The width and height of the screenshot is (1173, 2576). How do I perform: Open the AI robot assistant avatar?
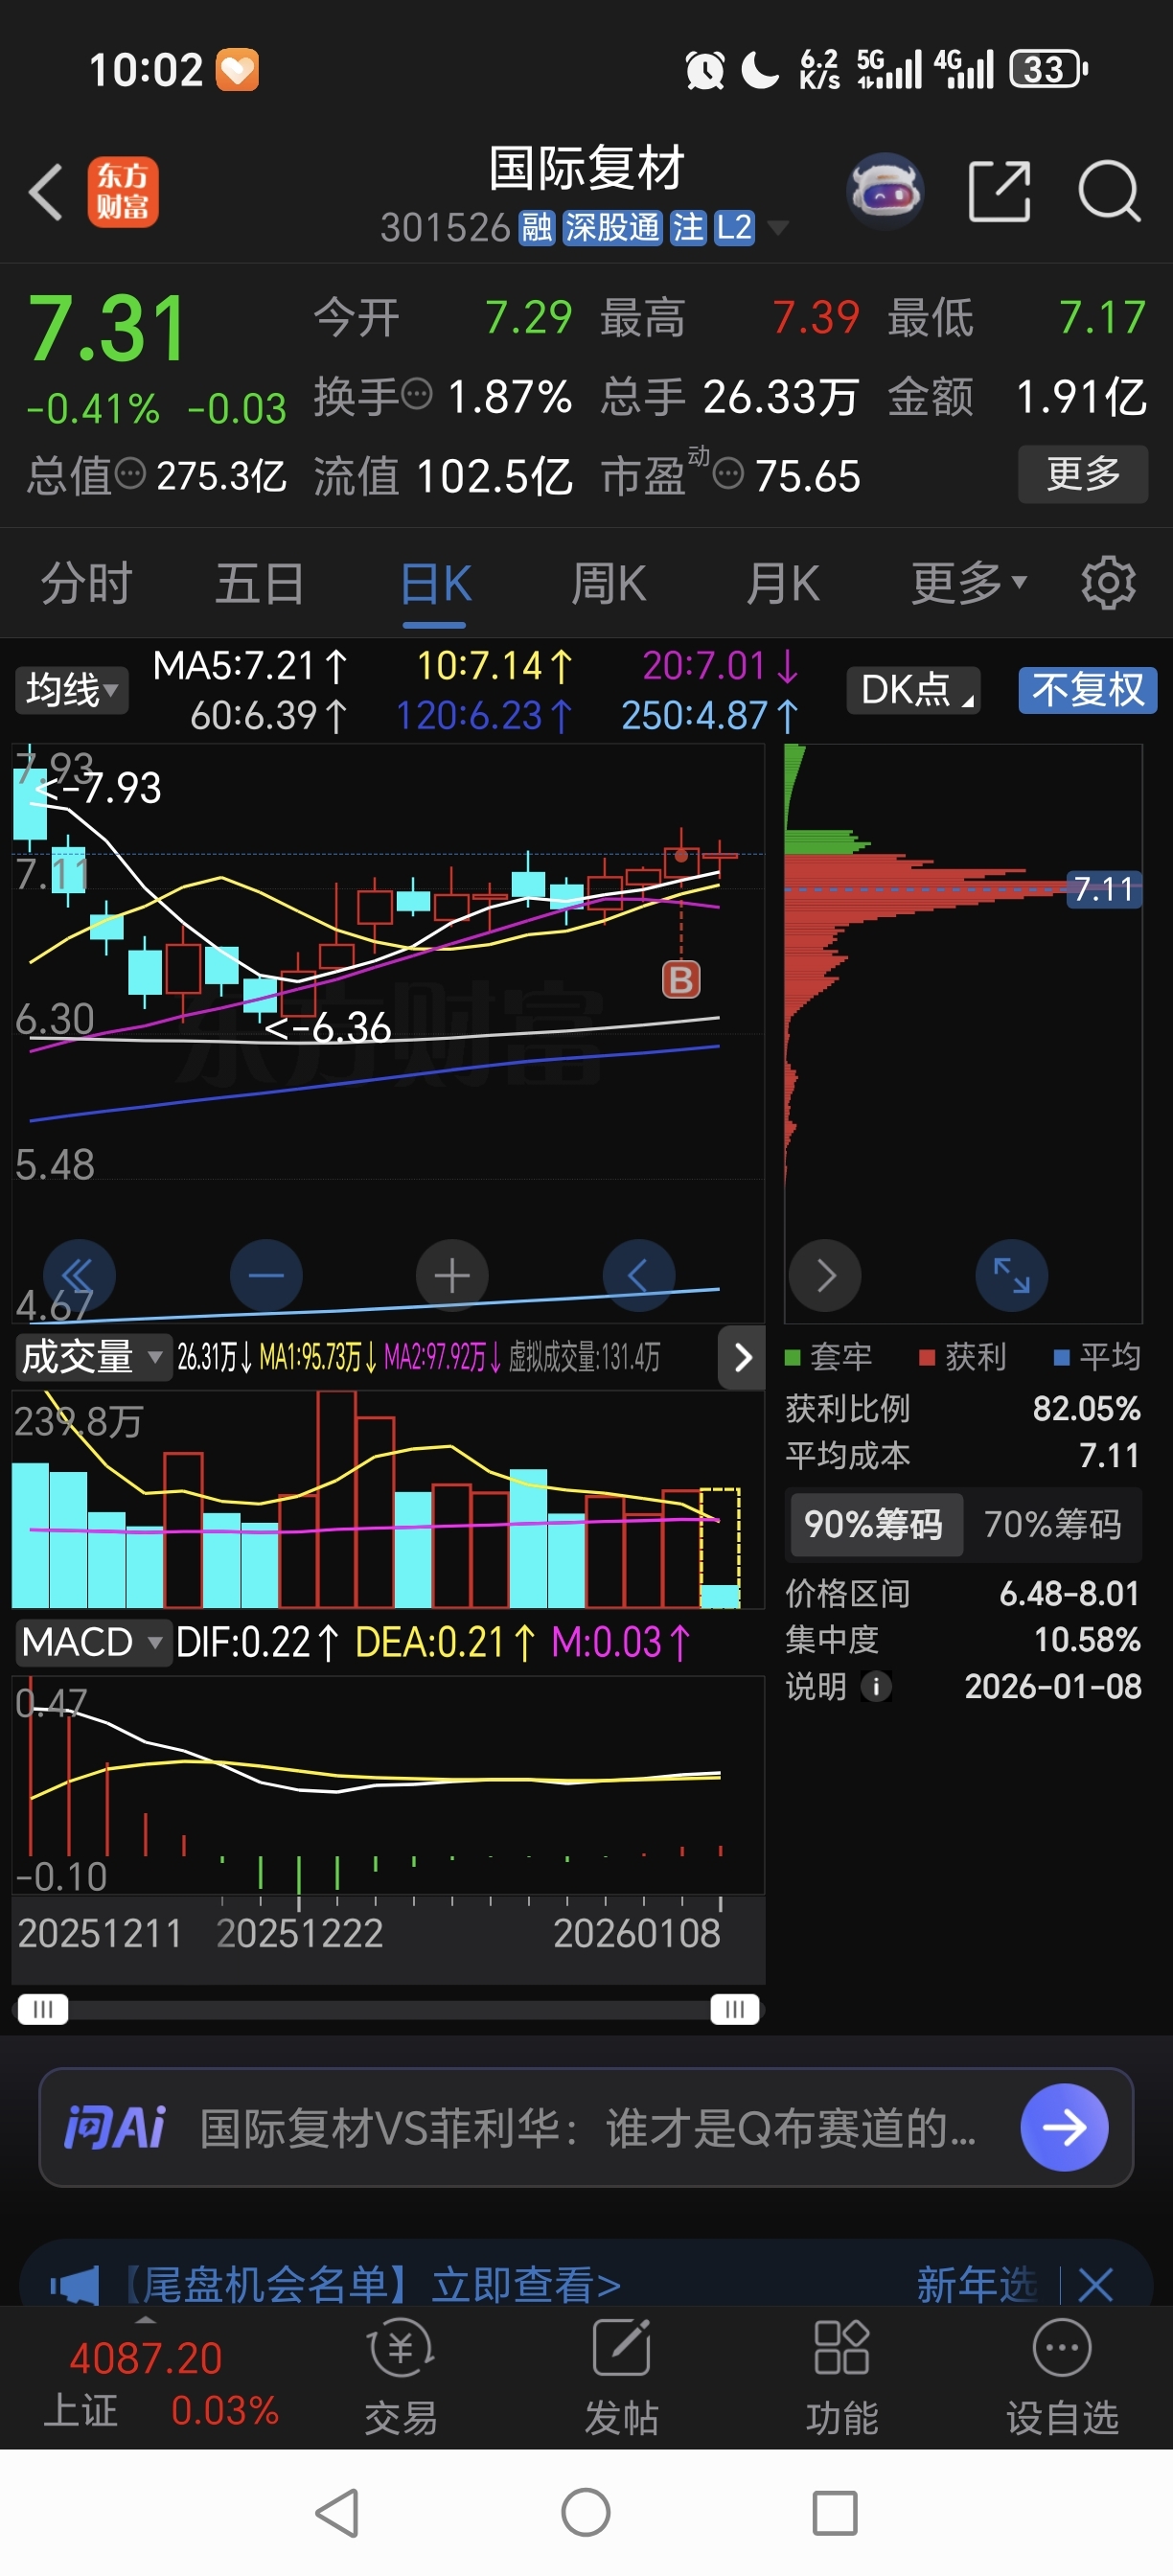tap(885, 189)
